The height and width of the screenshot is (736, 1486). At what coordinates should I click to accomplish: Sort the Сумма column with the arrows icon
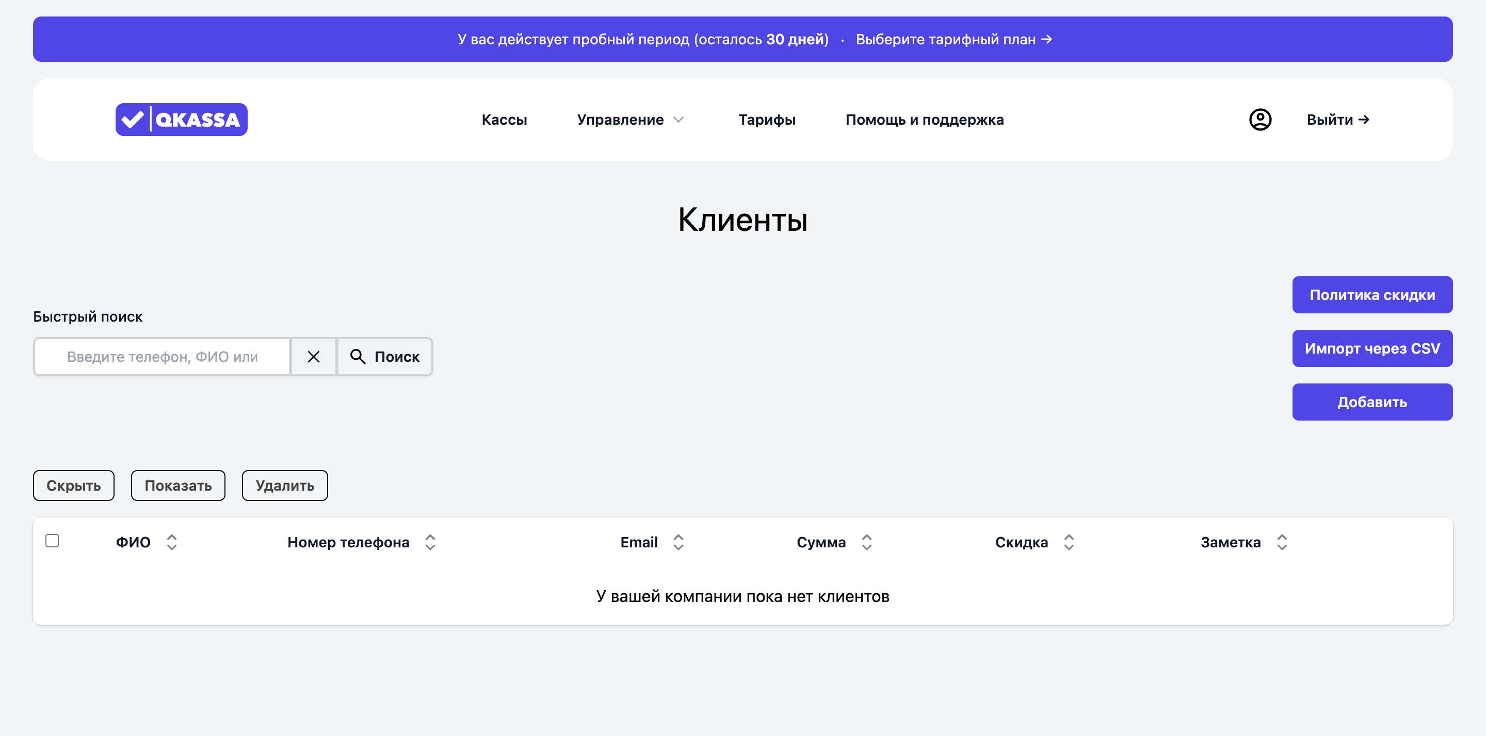click(x=866, y=542)
